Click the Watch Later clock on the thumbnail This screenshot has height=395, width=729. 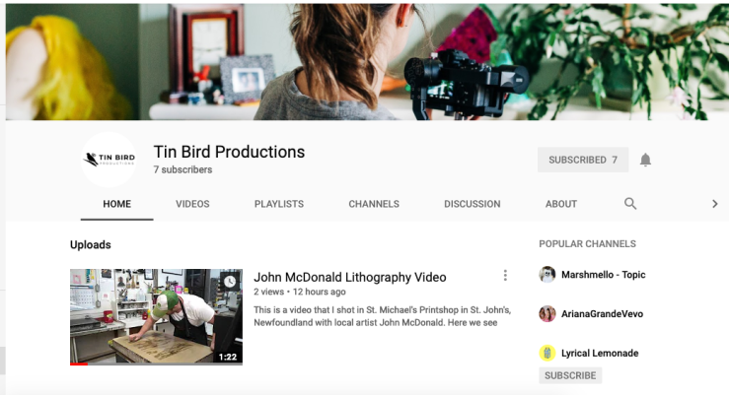click(x=230, y=282)
